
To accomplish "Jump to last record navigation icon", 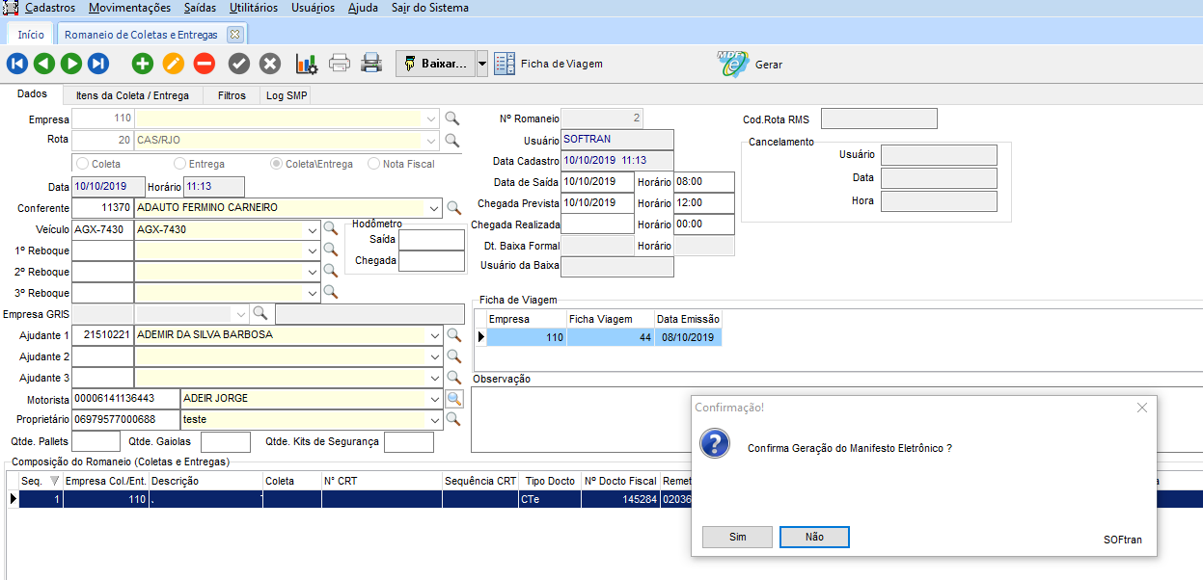I will pyautogui.click(x=98, y=65).
